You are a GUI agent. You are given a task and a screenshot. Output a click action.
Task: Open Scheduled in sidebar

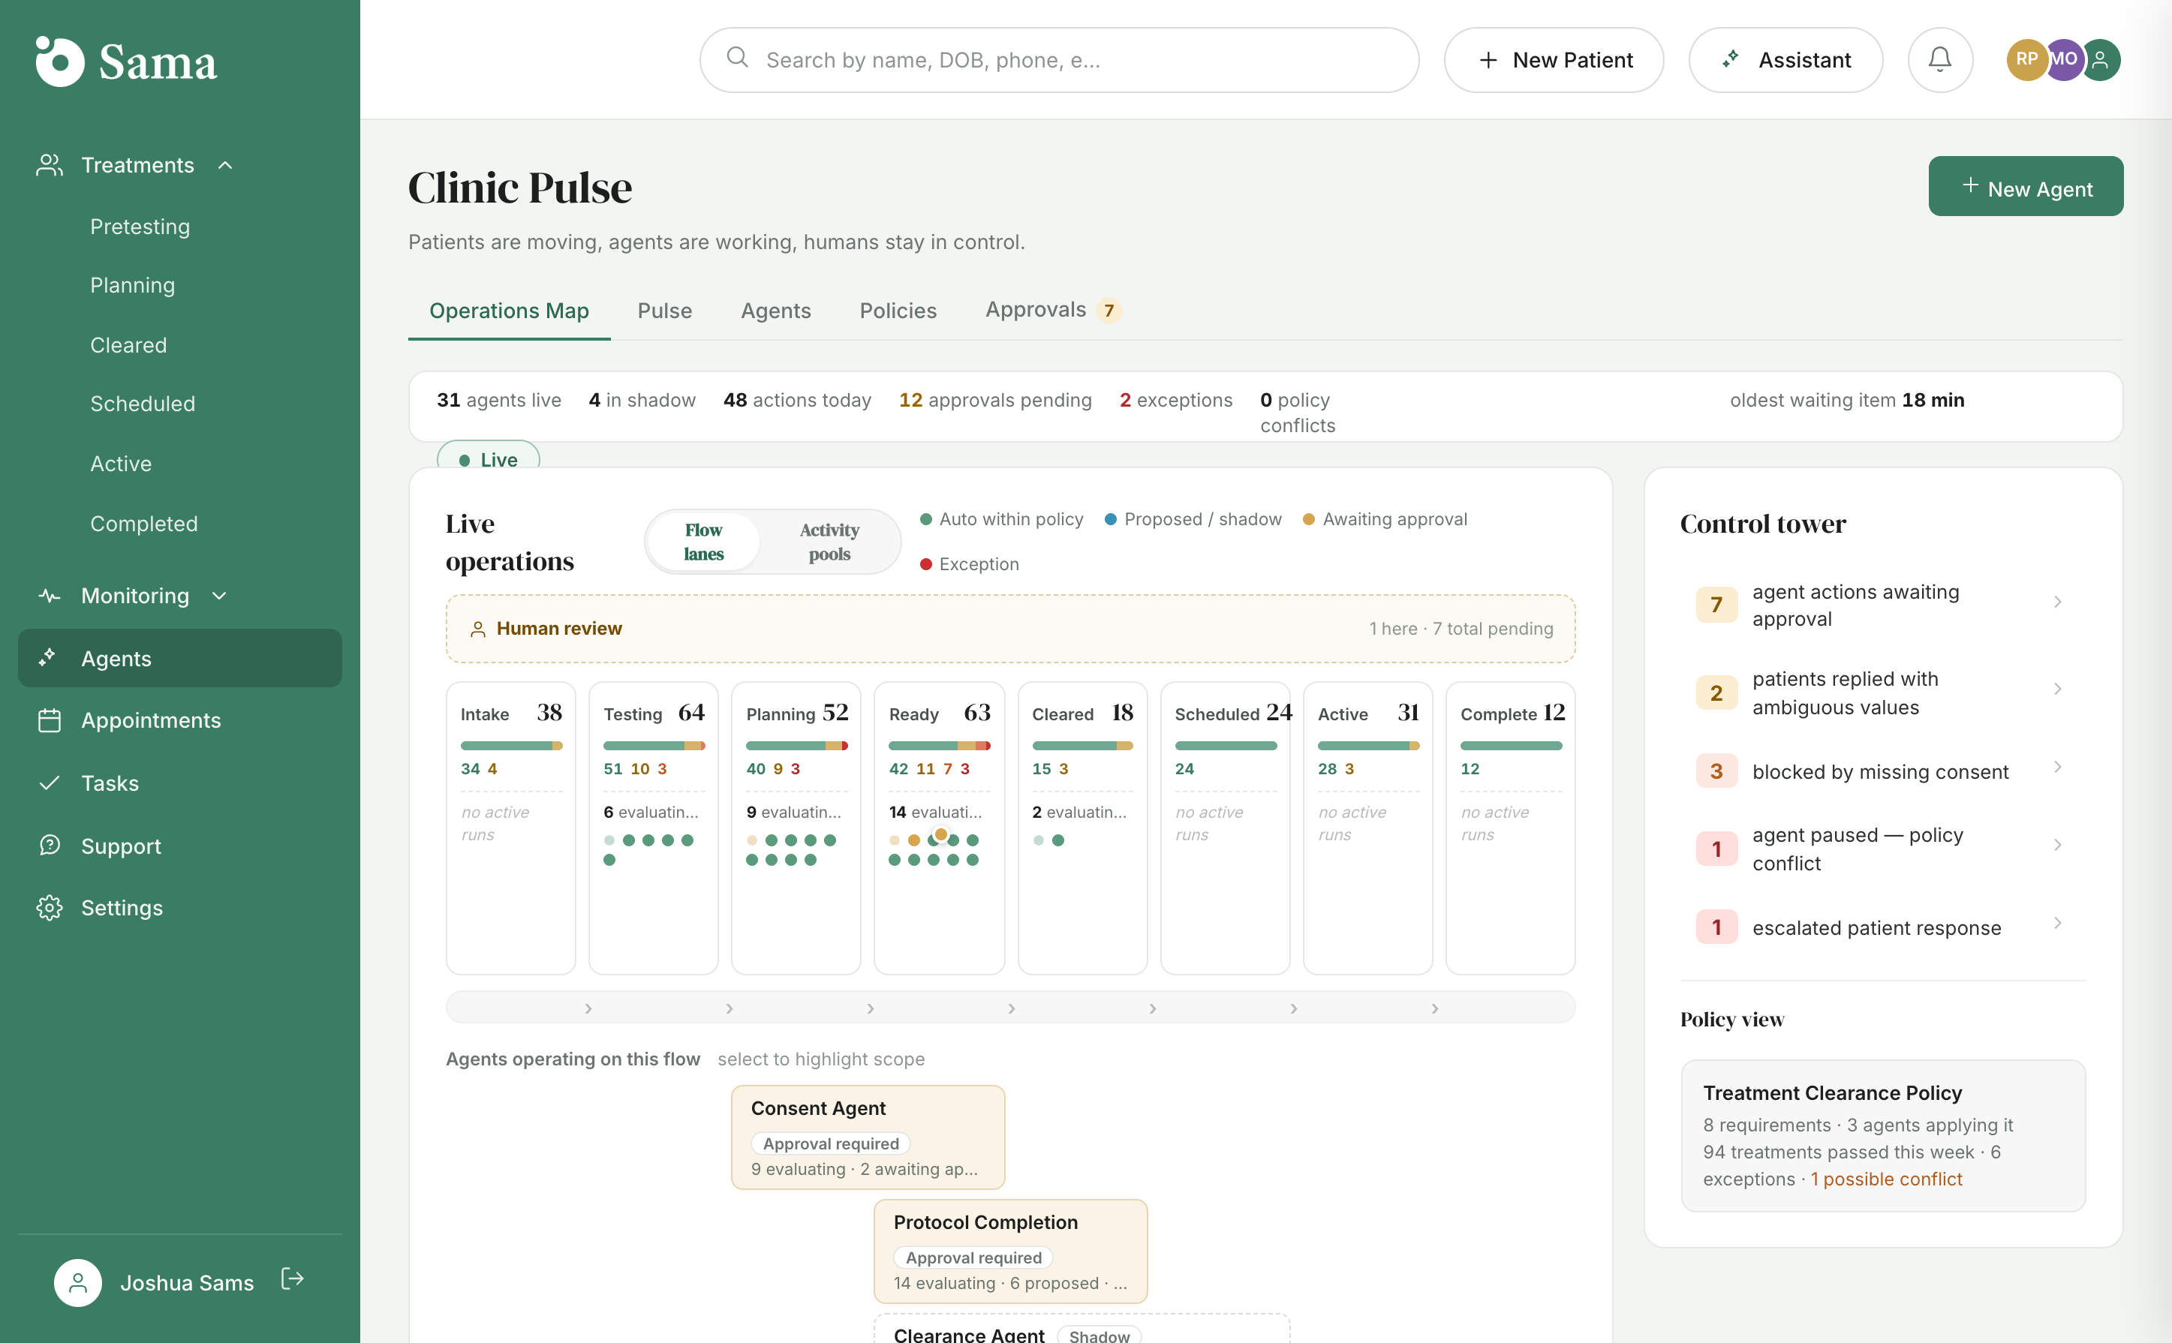coord(142,403)
